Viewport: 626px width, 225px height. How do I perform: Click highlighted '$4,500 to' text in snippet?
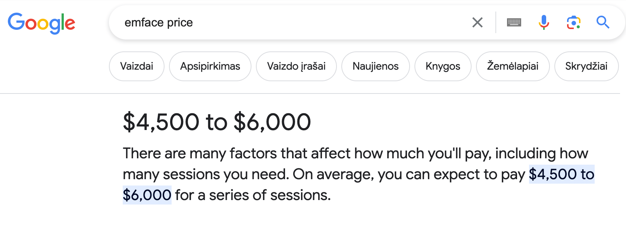(x=561, y=174)
